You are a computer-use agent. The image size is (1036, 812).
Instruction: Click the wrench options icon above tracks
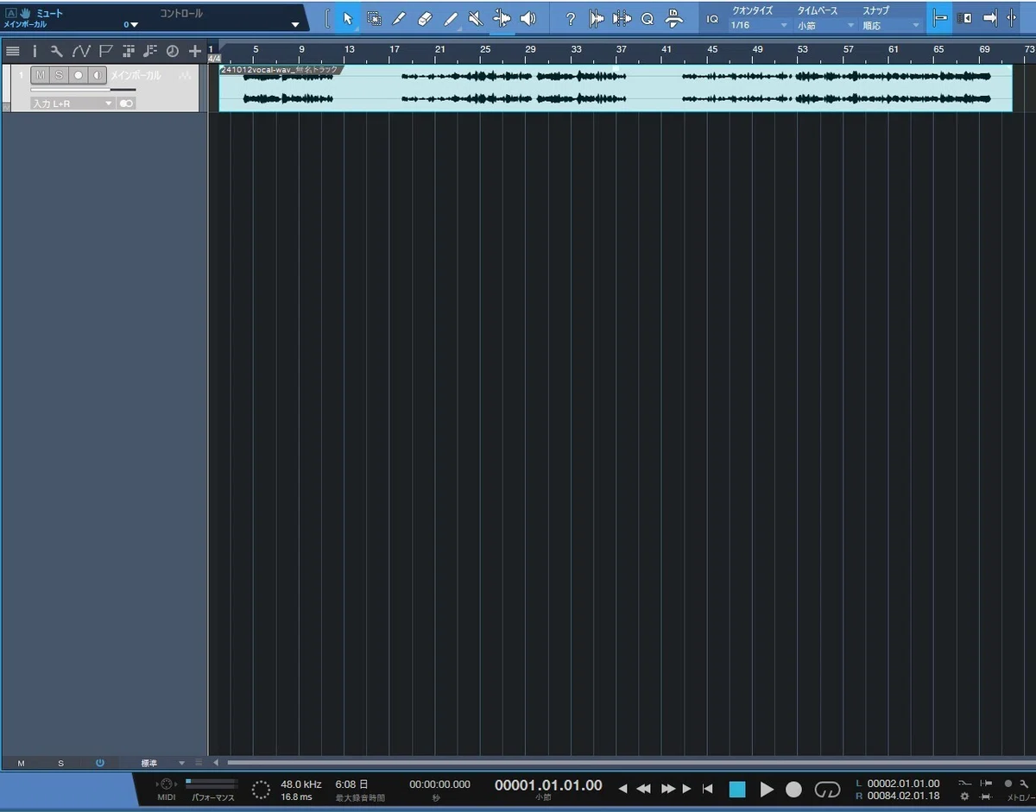click(56, 51)
